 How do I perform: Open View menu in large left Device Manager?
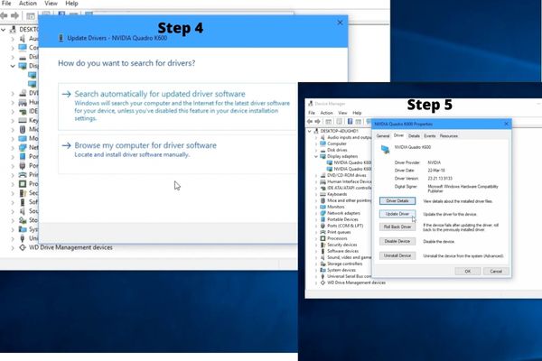[51, 4]
